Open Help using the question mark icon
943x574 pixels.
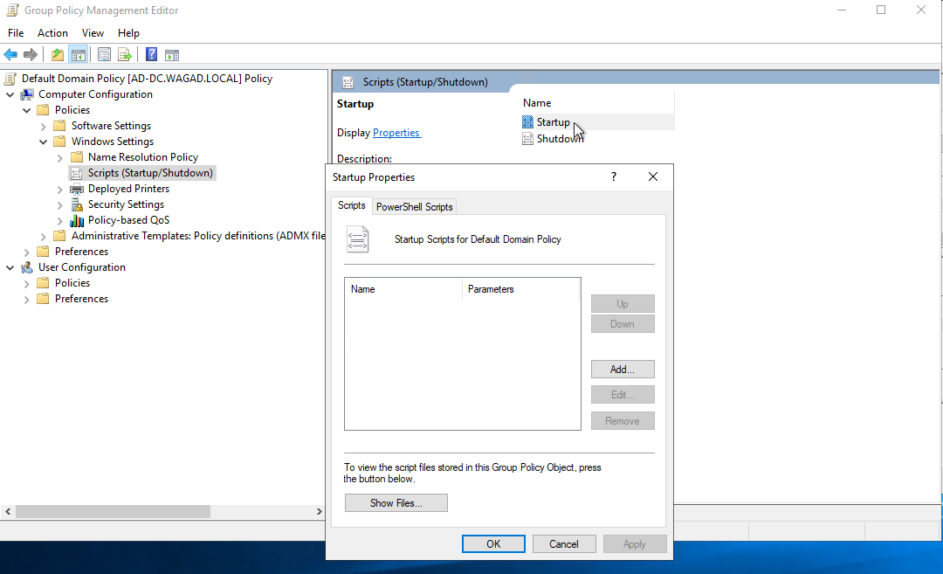click(150, 54)
